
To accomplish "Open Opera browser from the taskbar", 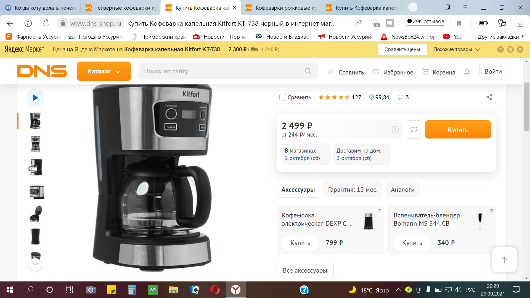I will tap(215, 290).
